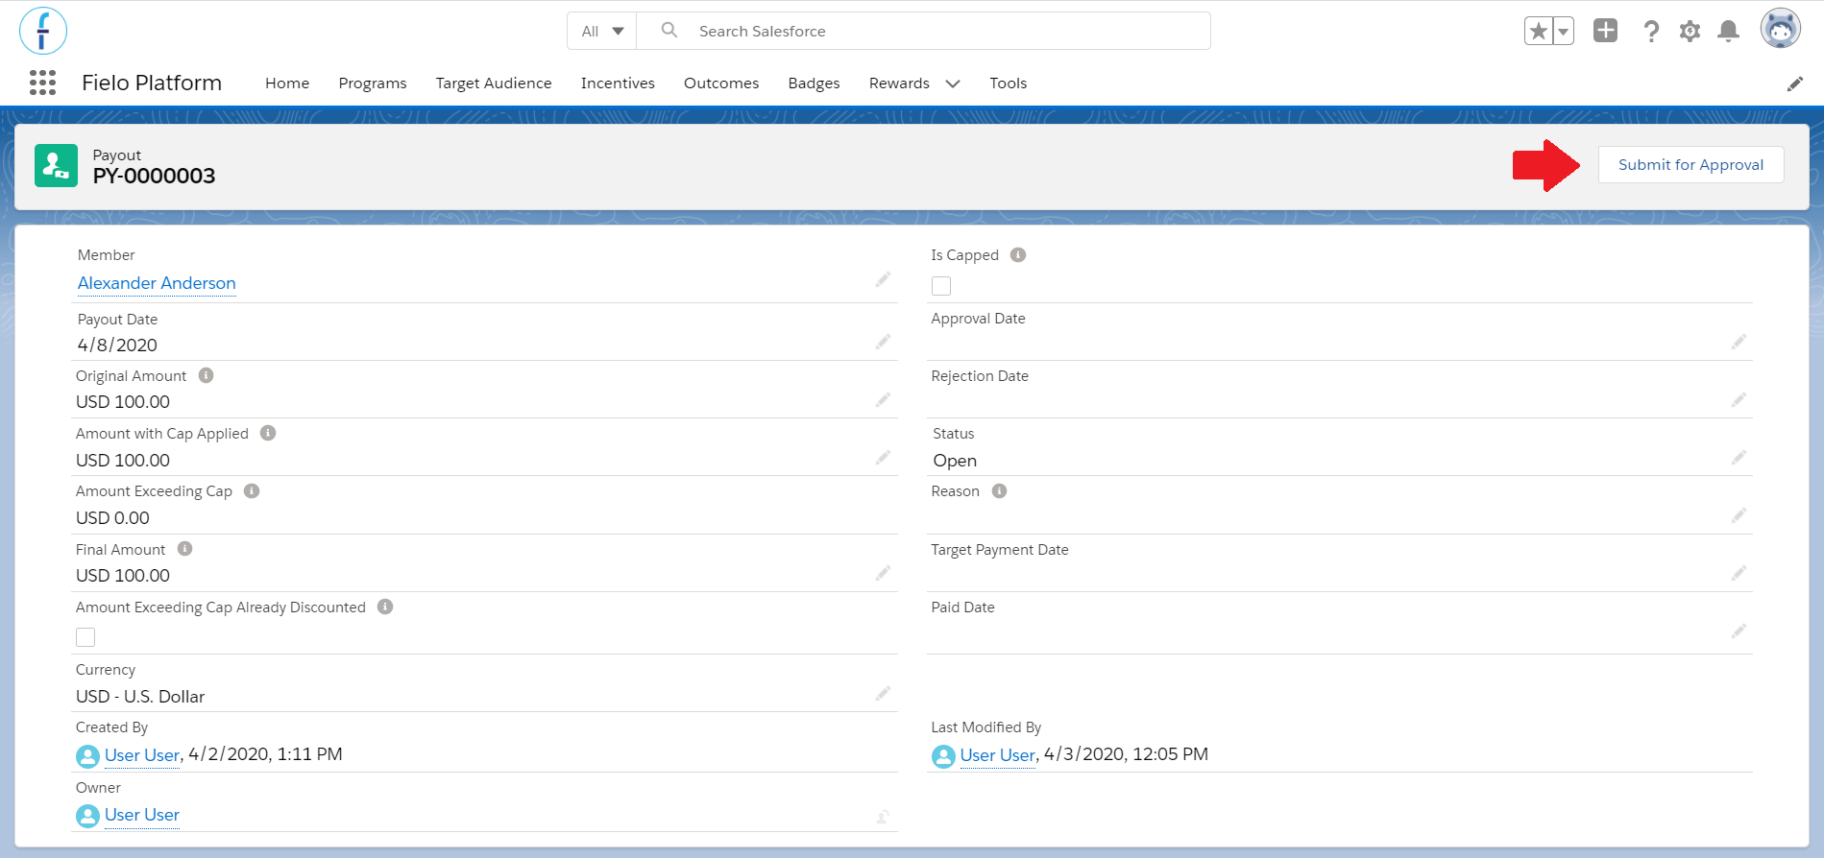
Task: Open the Help question mark icon
Action: pos(1651,31)
